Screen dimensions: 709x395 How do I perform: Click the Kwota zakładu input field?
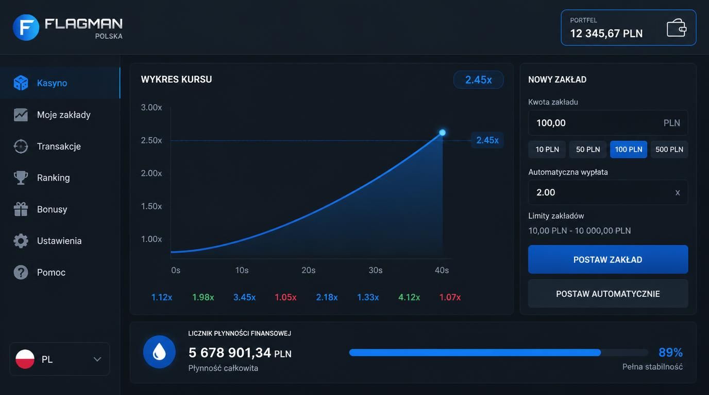(608, 123)
